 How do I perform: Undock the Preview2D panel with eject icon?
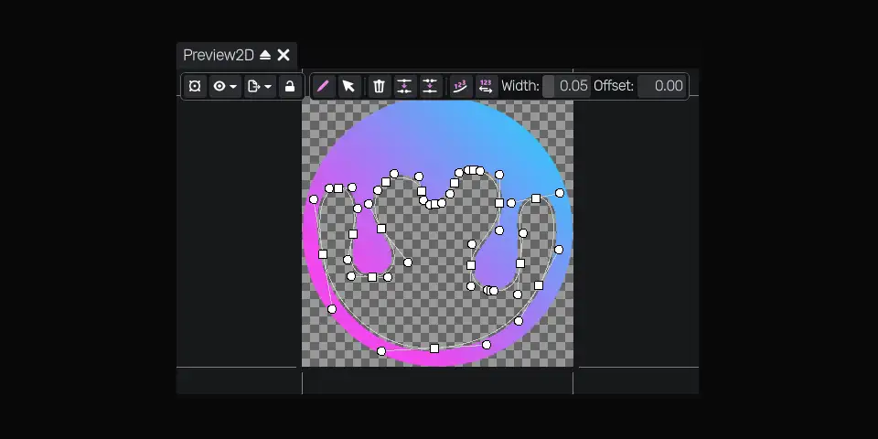pos(265,55)
